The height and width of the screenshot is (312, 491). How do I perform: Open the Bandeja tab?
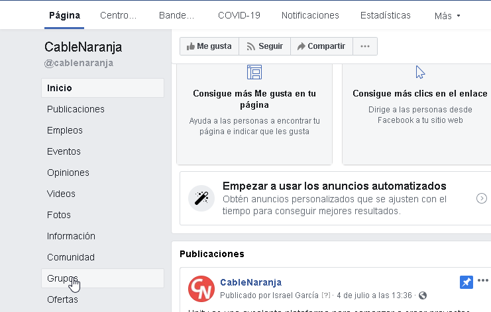pos(177,15)
